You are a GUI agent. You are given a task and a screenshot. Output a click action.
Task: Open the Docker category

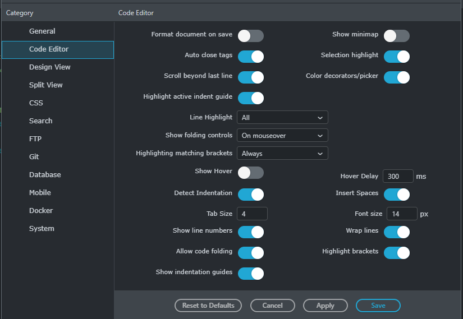[58, 211]
